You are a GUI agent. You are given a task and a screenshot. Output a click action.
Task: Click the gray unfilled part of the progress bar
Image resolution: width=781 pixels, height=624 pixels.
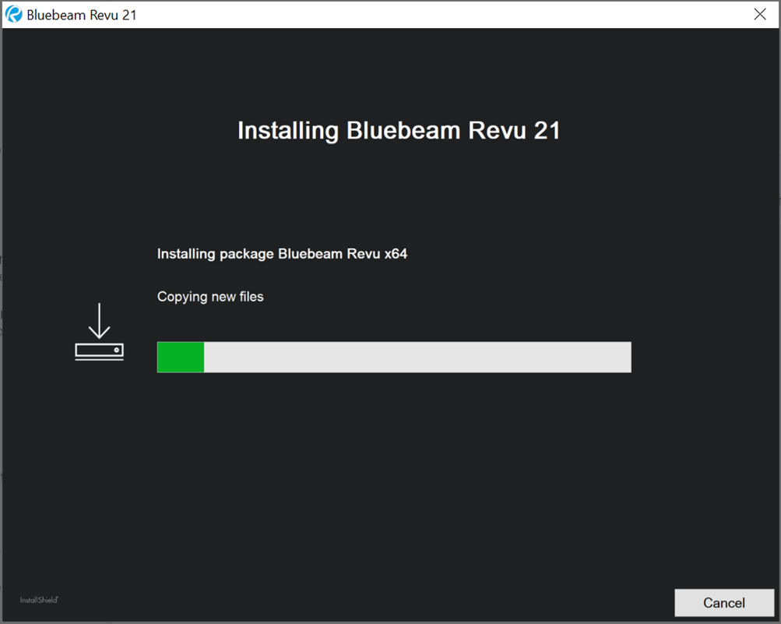[417, 357]
